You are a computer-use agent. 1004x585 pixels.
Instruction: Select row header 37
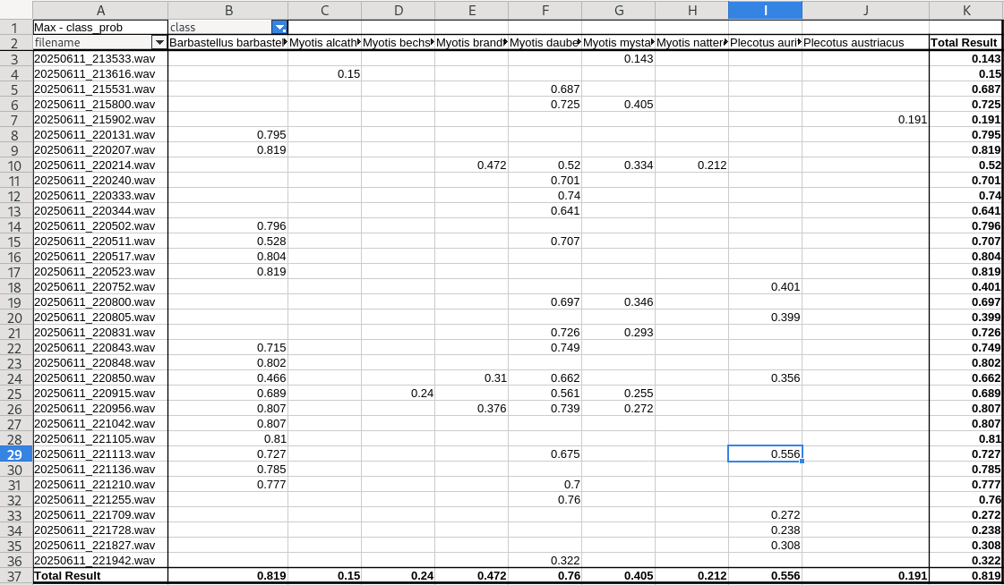click(x=15, y=575)
